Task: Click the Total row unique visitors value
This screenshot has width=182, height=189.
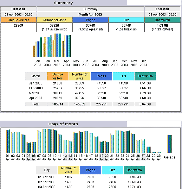Action: [x=58, y=104]
